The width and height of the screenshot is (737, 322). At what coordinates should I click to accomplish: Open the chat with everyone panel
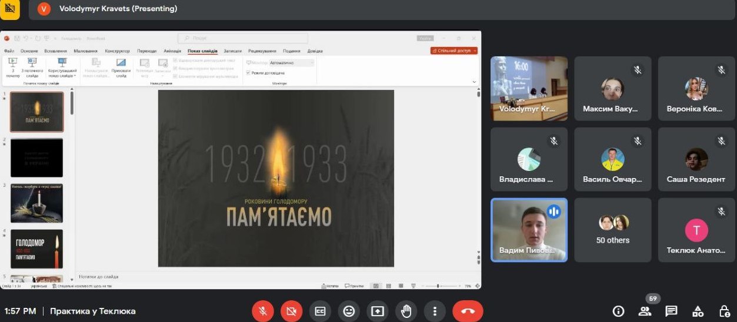click(671, 311)
